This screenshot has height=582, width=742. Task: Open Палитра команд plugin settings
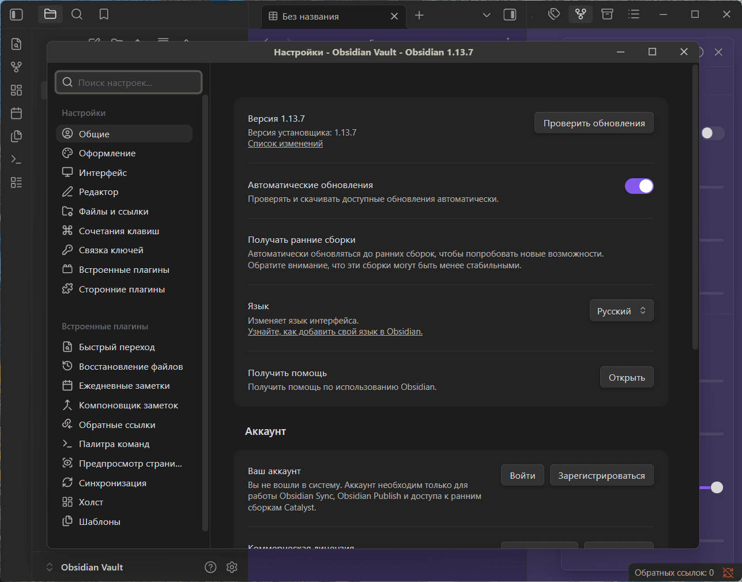pyautogui.click(x=125, y=444)
